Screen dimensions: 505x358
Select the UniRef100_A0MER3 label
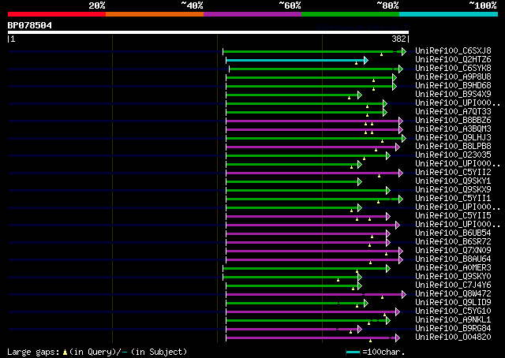point(453,268)
